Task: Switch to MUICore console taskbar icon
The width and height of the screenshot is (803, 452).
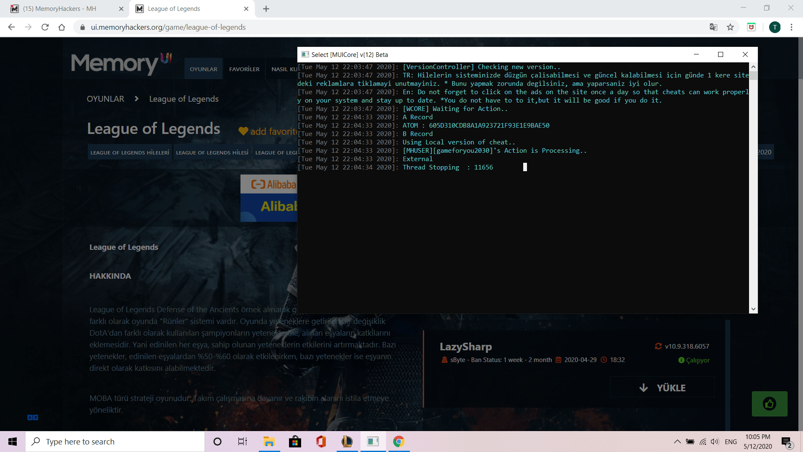Action: pos(373,442)
